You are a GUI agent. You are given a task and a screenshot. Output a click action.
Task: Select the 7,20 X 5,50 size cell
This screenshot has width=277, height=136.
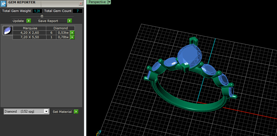click(x=29, y=37)
